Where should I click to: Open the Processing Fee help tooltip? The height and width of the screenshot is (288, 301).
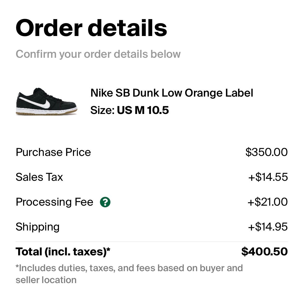click(105, 202)
